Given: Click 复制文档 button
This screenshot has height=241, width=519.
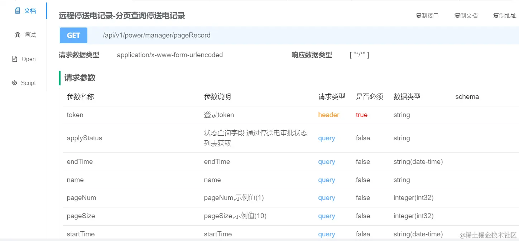Looking at the screenshot, I should pos(466,16).
